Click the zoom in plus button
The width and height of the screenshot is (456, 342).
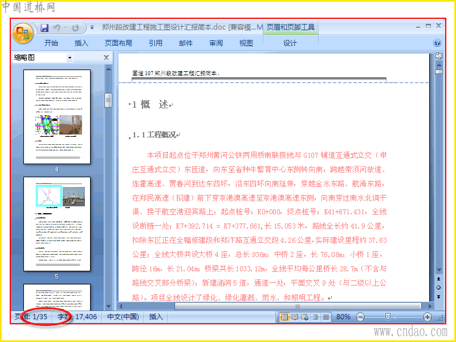pyautogui.click(x=427, y=317)
